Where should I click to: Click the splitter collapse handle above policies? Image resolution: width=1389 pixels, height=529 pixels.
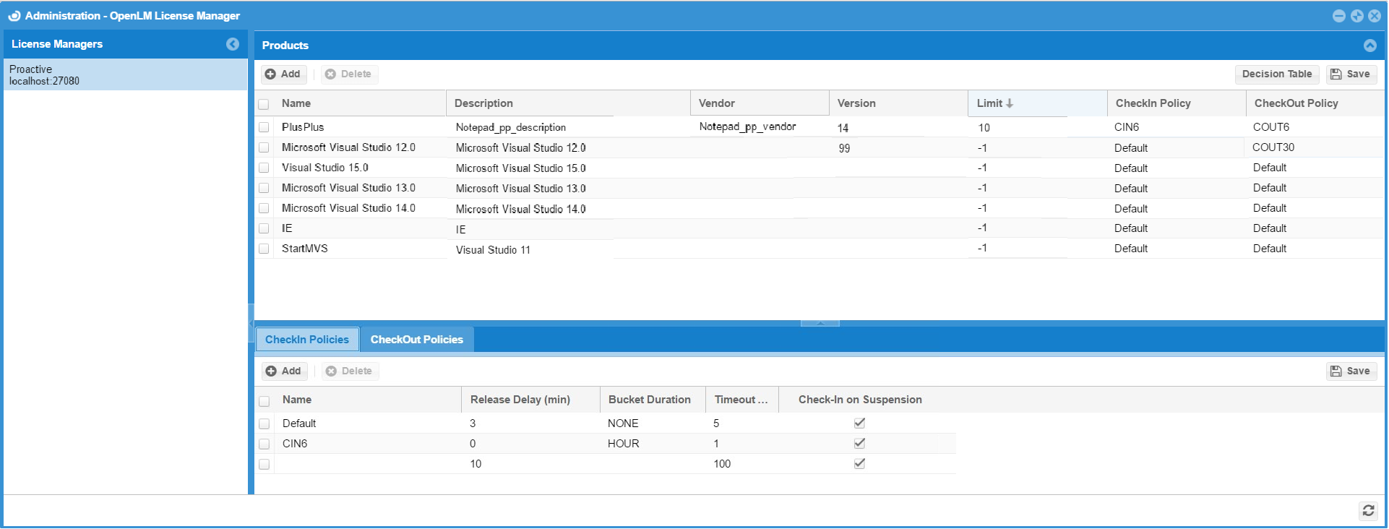(820, 323)
